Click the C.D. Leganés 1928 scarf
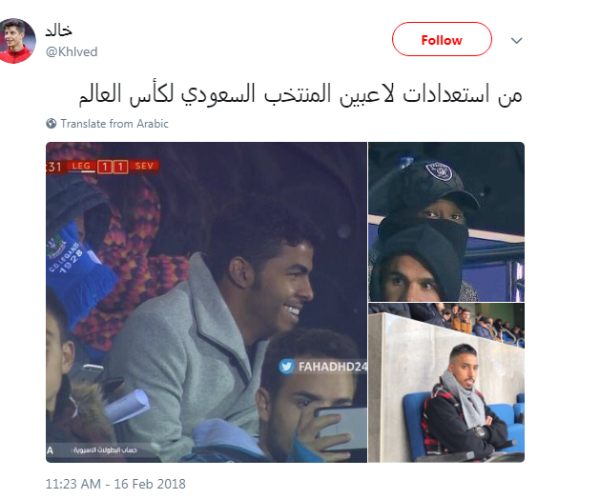This screenshot has height=499, width=600. tap(76, 268)
